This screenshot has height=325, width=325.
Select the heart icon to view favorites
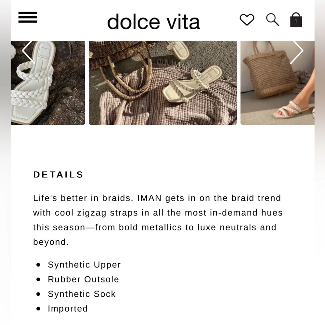[x=247, y=20]
